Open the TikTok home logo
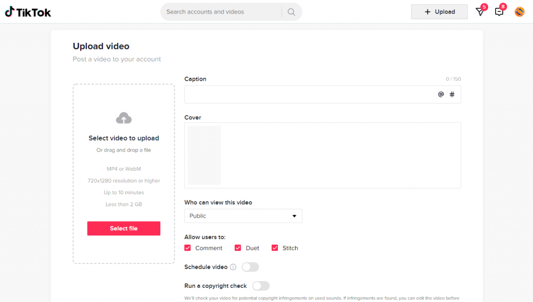Screen dimensions: 533x302 point(28,12)
